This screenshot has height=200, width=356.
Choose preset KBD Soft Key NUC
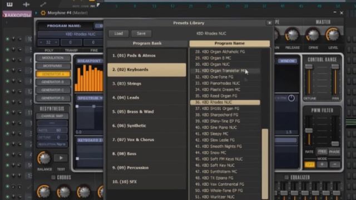pos(225,166)
